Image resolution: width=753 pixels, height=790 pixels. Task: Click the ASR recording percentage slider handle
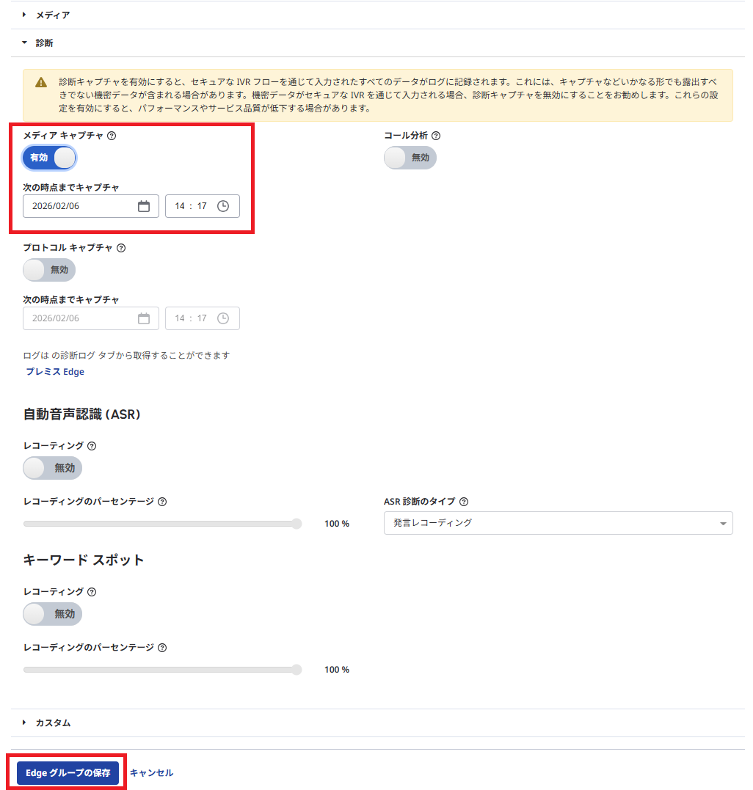[x=297, y=524]
